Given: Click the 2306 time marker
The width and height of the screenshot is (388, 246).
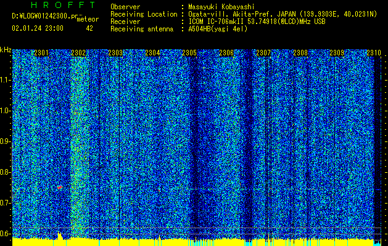Looking at the screenshot, I should [226, 52].
